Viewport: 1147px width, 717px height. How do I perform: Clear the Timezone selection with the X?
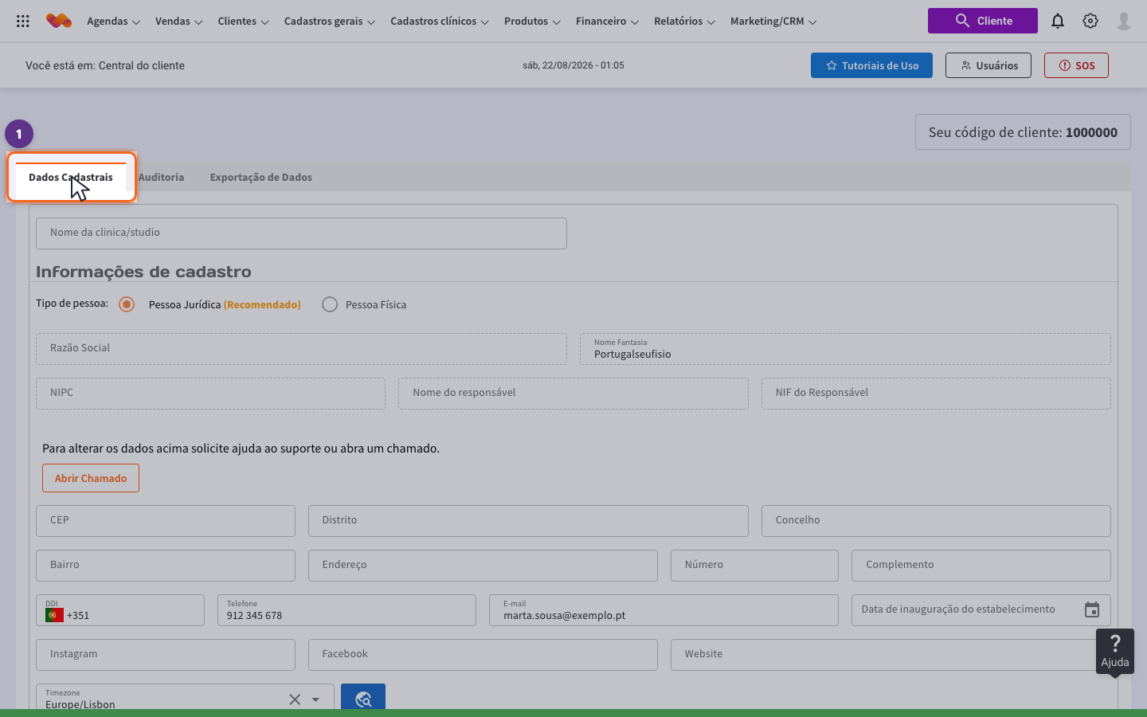point(295,699)
